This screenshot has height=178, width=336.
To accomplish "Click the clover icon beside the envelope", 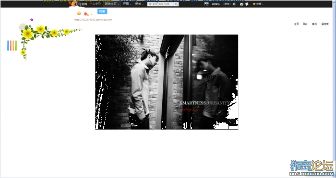I will point(247,4).
